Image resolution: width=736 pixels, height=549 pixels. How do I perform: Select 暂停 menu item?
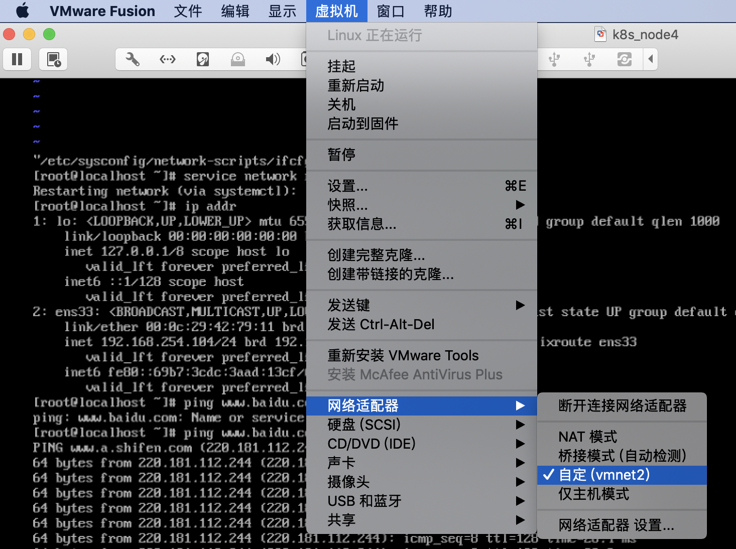pos(422,155)
